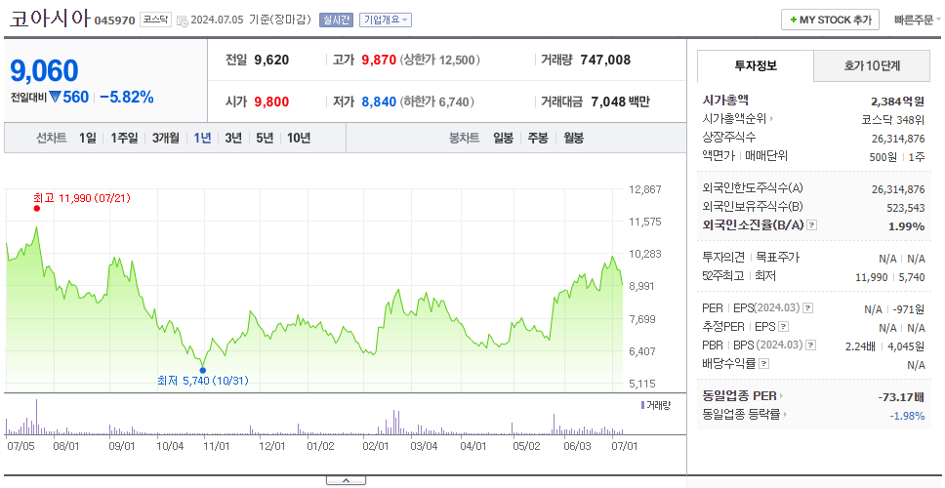Click the 거래량 legend in volume chart
This screenshot has height=488, width=945.
click(656, 405)
